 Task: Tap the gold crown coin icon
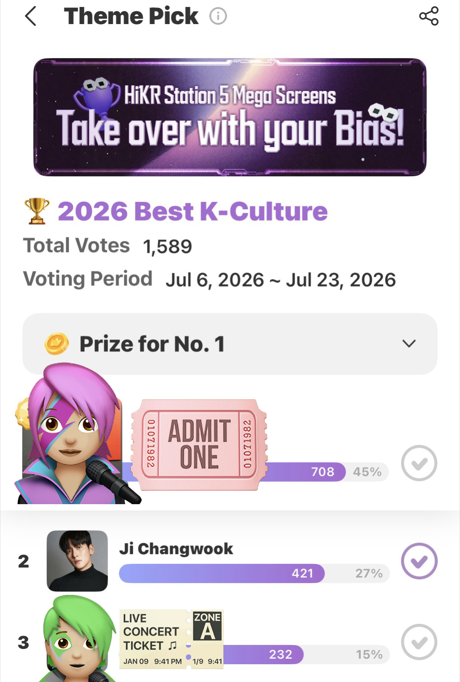click(57, 344)
